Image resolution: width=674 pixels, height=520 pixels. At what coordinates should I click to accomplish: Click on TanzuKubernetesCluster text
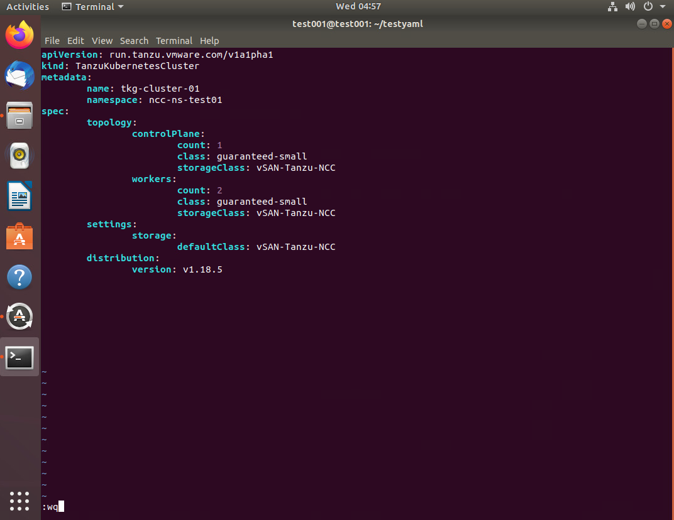(138, 66)
